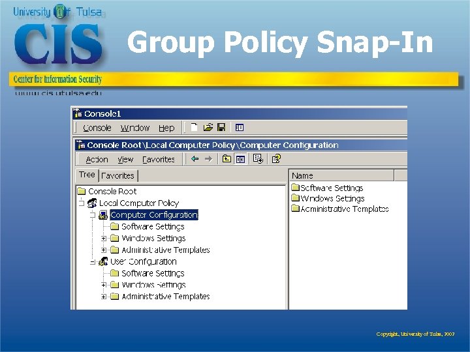Click the child window title bar icon

[81, 145]
